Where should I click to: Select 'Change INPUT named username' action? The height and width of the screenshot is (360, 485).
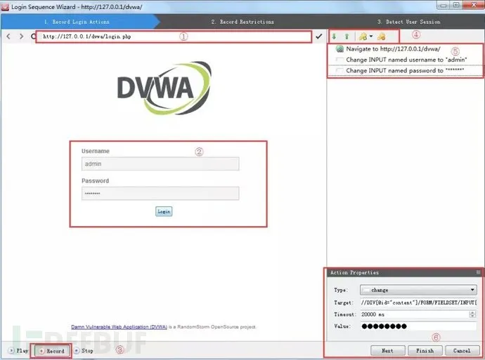[406, 60]
